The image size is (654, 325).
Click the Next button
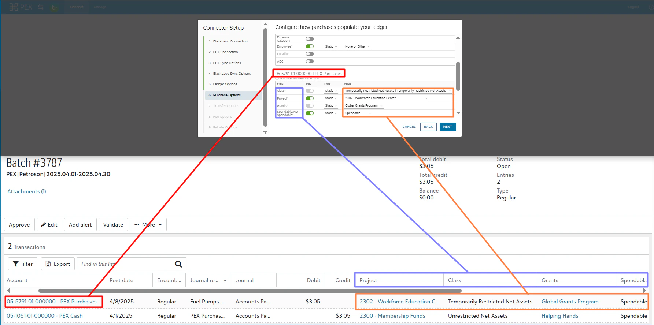coord(448,127)
